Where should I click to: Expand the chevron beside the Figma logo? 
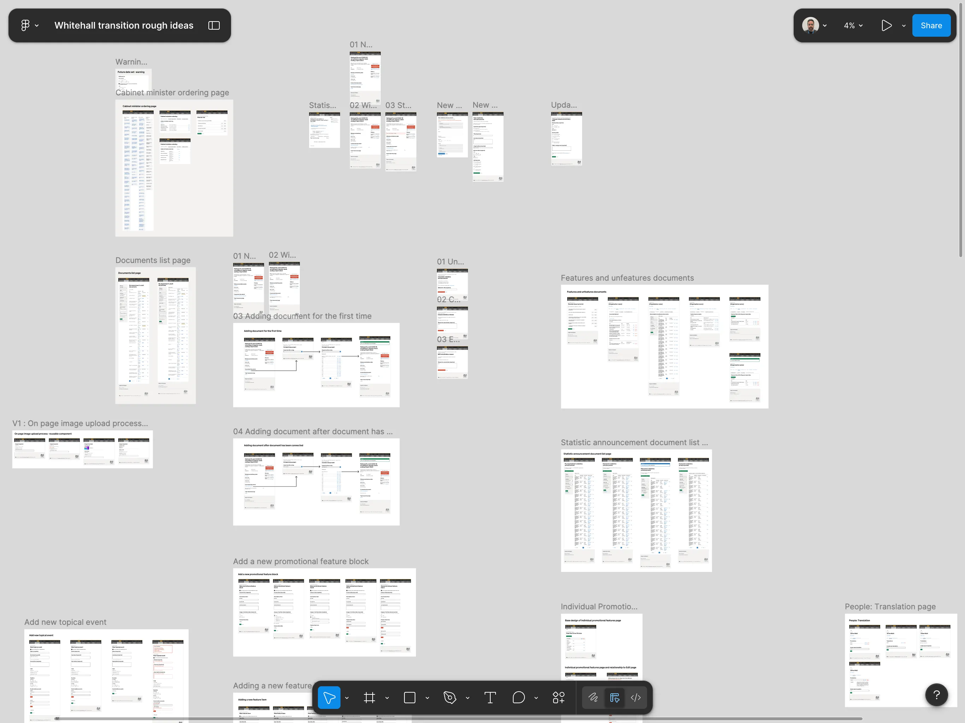pyautogui.click(x=37, y=25)
